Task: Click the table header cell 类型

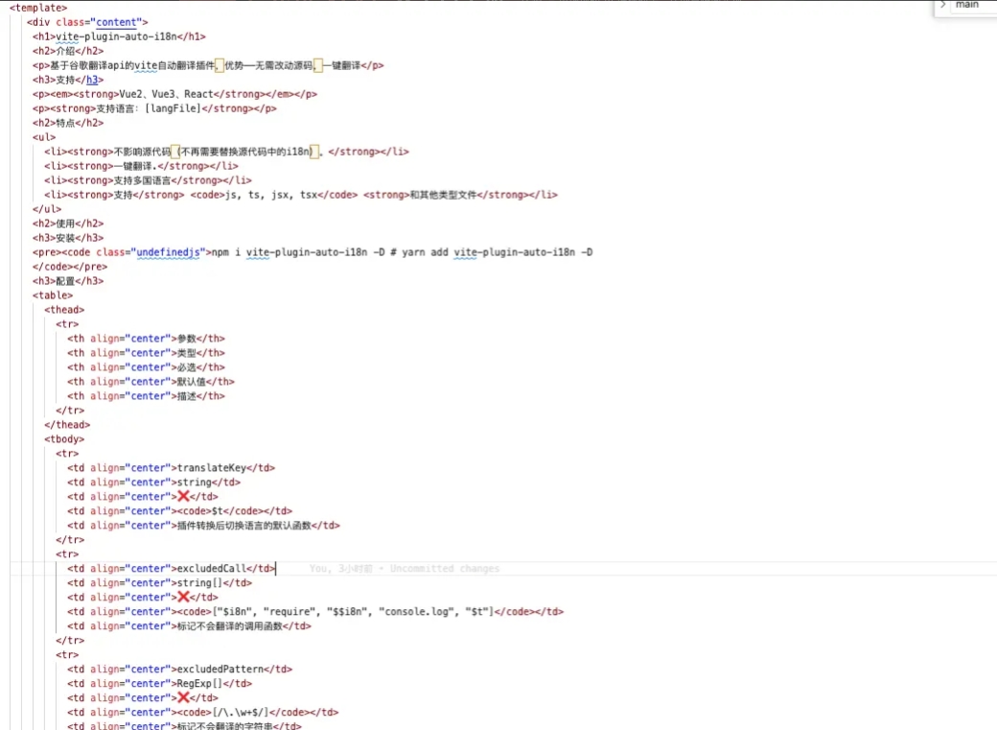Action: tap(147, 353)
